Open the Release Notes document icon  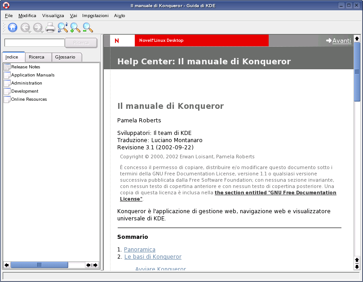coord(7,67)
